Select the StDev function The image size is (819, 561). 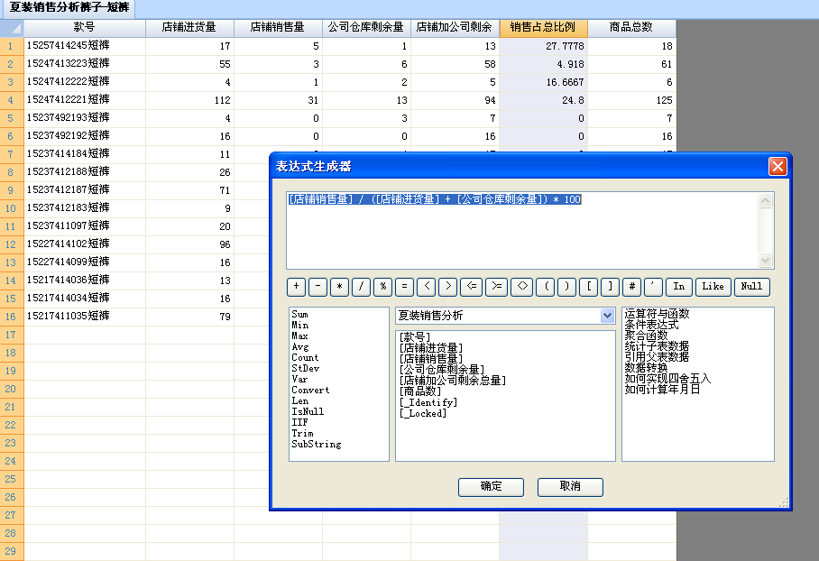305,368
